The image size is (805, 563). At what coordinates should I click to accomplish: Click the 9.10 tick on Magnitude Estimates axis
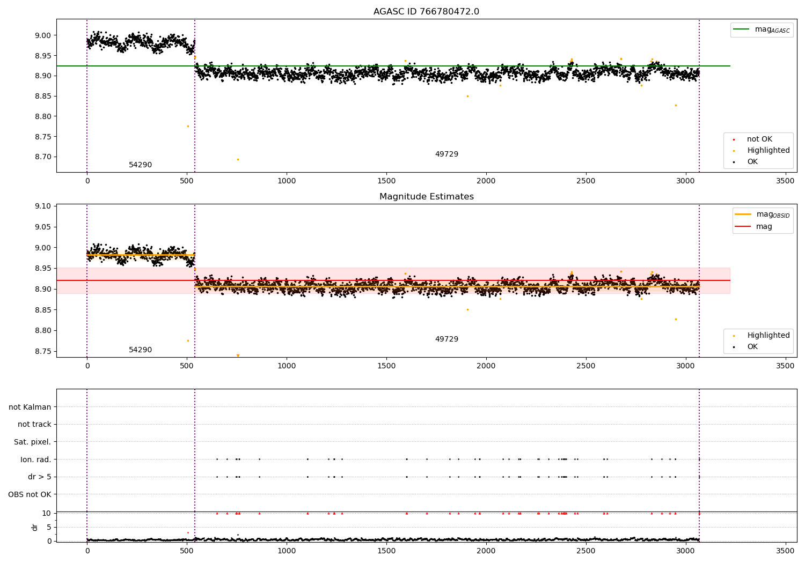(42, 206)
